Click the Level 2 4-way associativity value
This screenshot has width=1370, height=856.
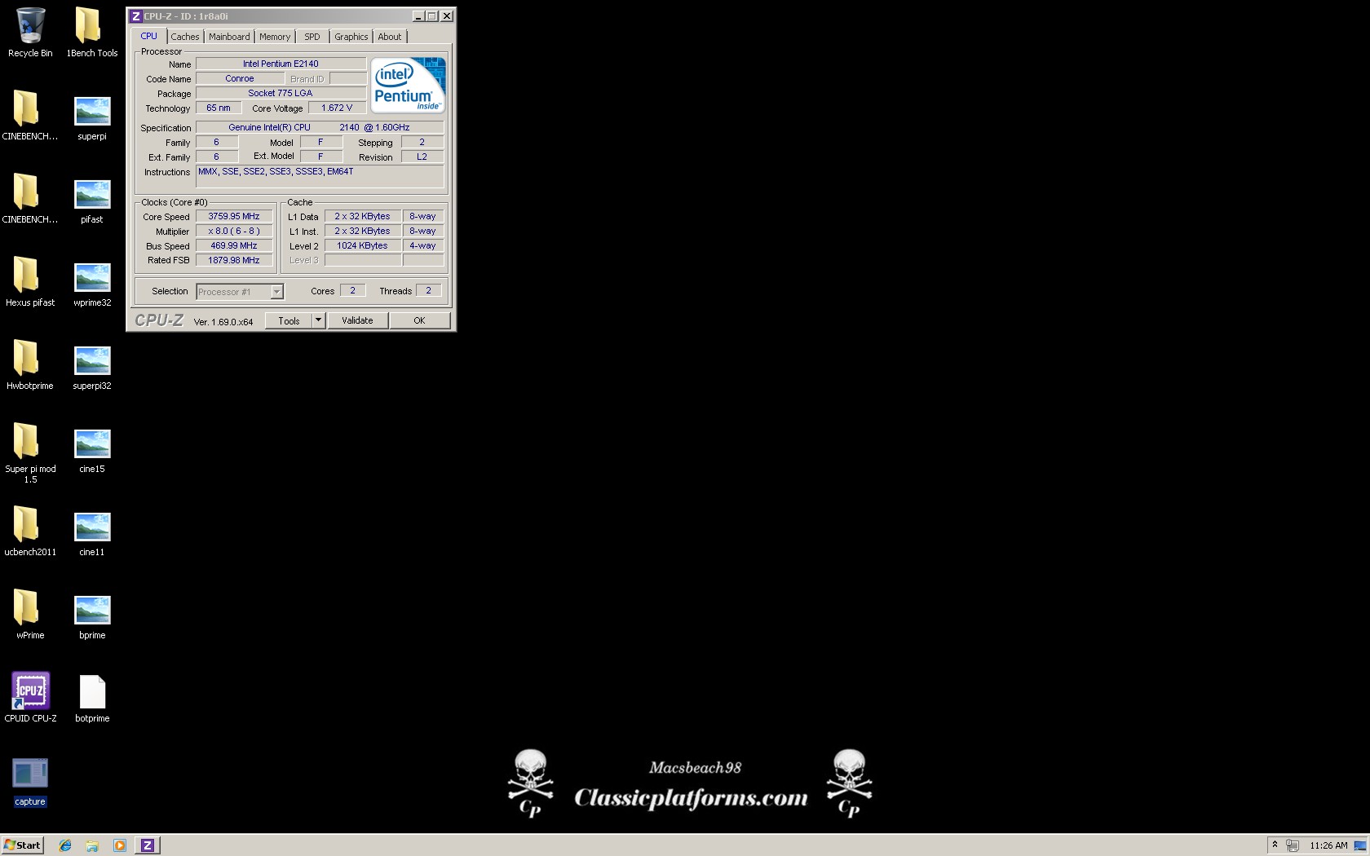pos(422,245)
